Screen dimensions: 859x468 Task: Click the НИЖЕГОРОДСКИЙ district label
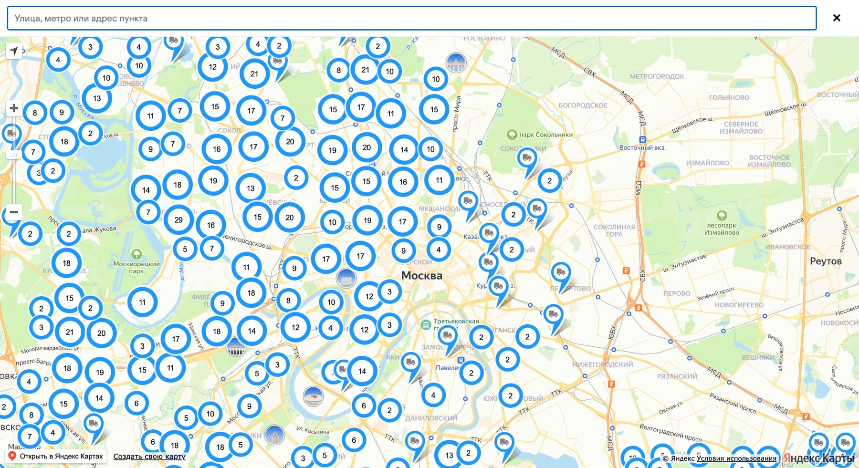coord(603,364)
